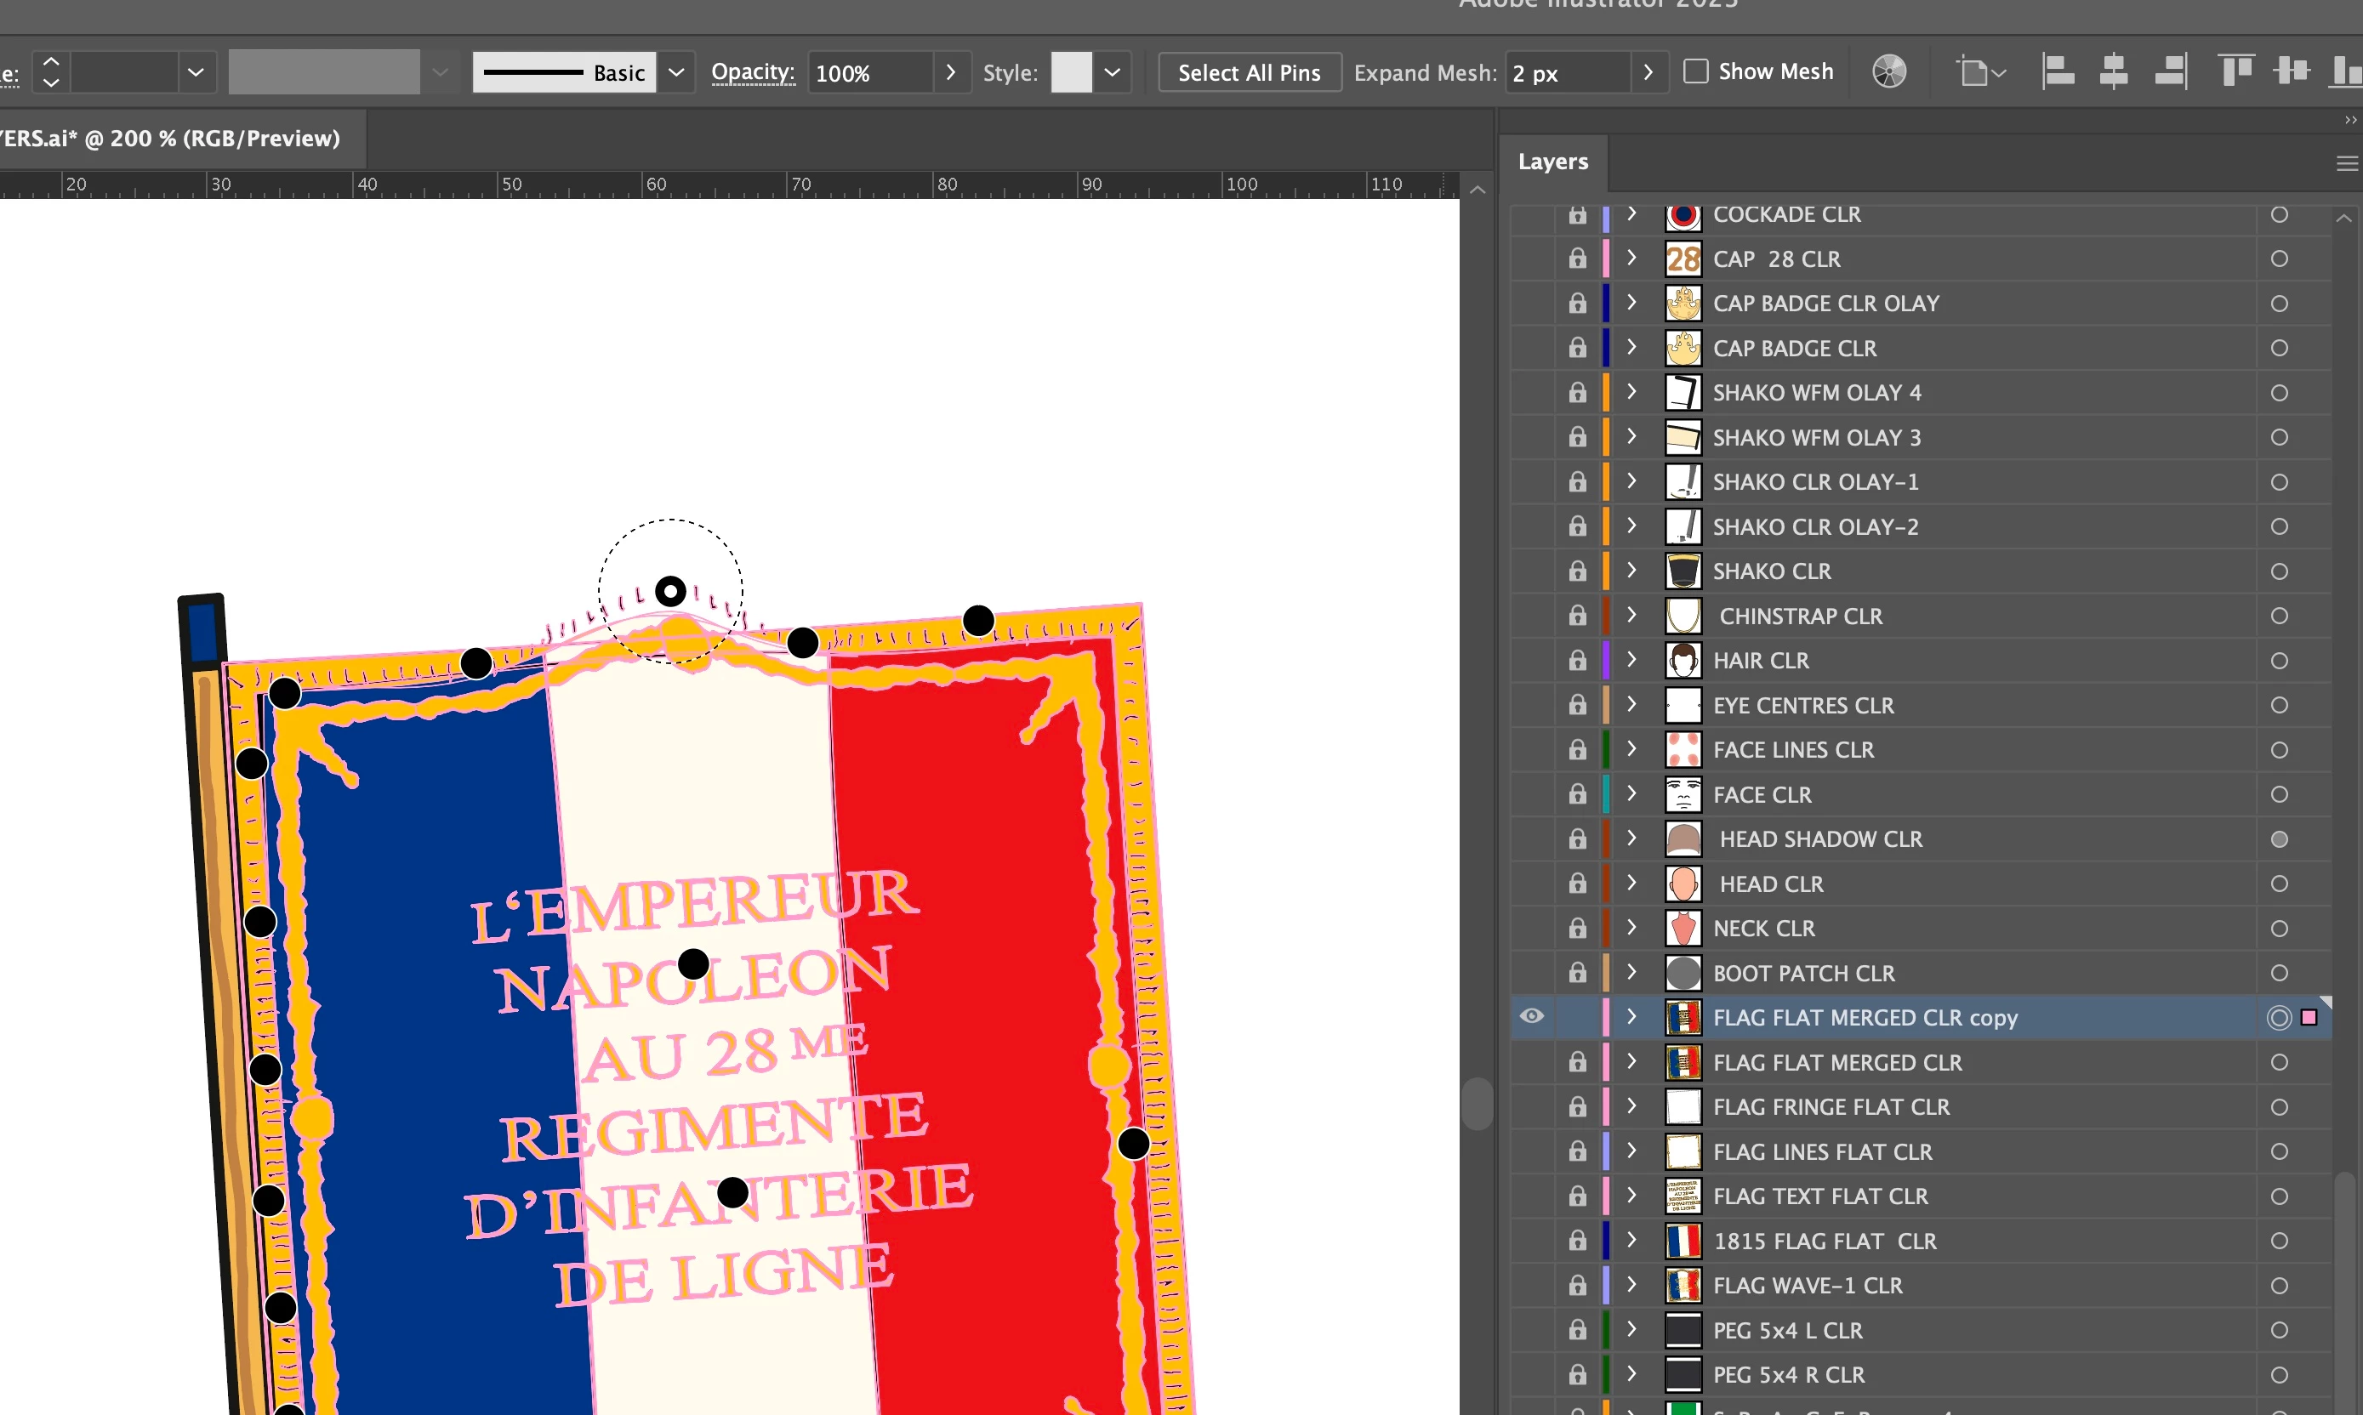The width and height of the screenshot is (2363, 1415).
Task: Expand the FACE CLR layer contents
Action: click(x=1631, y=793)
